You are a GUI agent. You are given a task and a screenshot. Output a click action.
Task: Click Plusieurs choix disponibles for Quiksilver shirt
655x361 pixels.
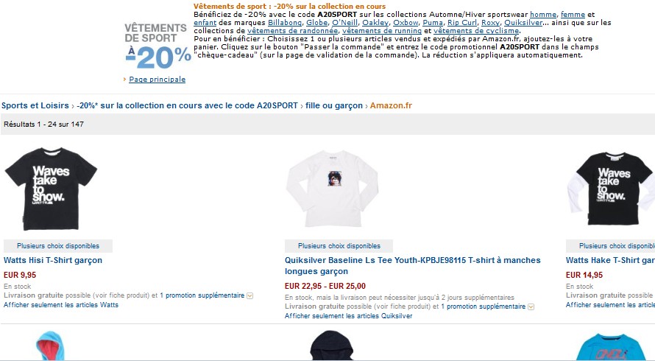[x=339, y=246]
